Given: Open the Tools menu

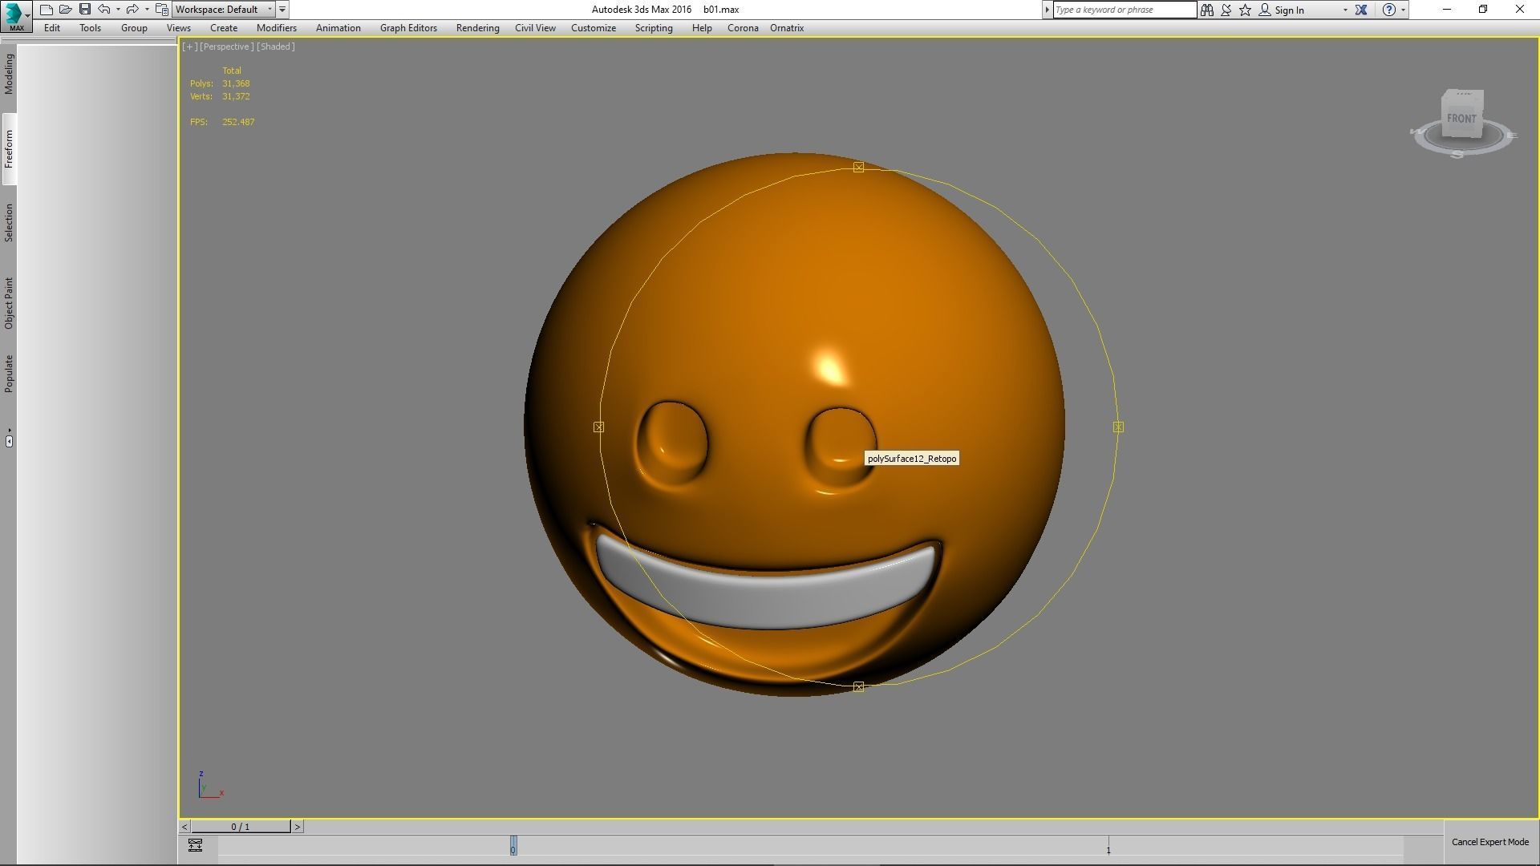Looking at the screenshot, I should pyautogui.click(x=90, y=28).
